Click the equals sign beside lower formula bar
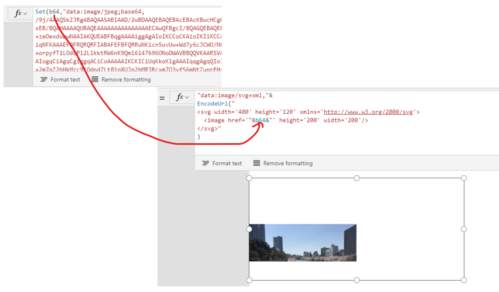The height and width of the screenshot is (292, 499). [162, 98]
